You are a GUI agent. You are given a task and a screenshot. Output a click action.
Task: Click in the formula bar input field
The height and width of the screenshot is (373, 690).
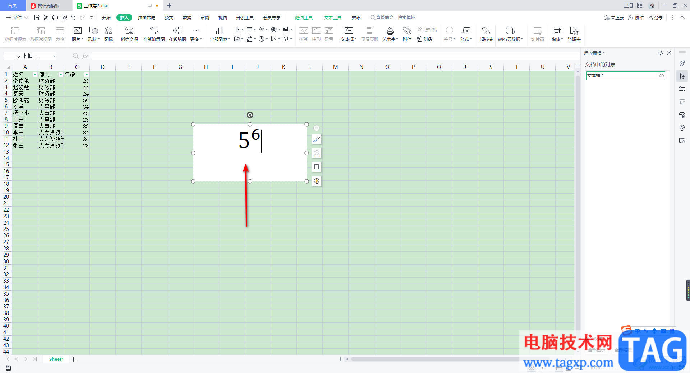(x=334, y=56)
